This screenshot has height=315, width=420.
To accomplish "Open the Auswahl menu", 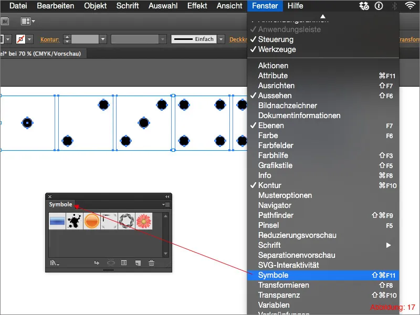I will [x=163, y=6].
